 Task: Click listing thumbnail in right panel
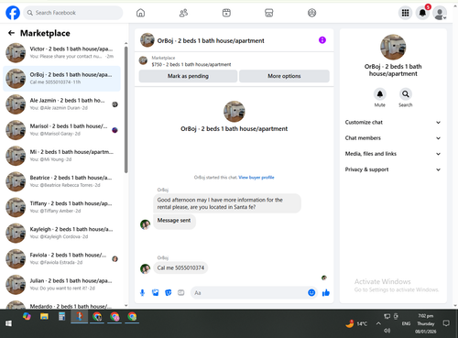393,47
